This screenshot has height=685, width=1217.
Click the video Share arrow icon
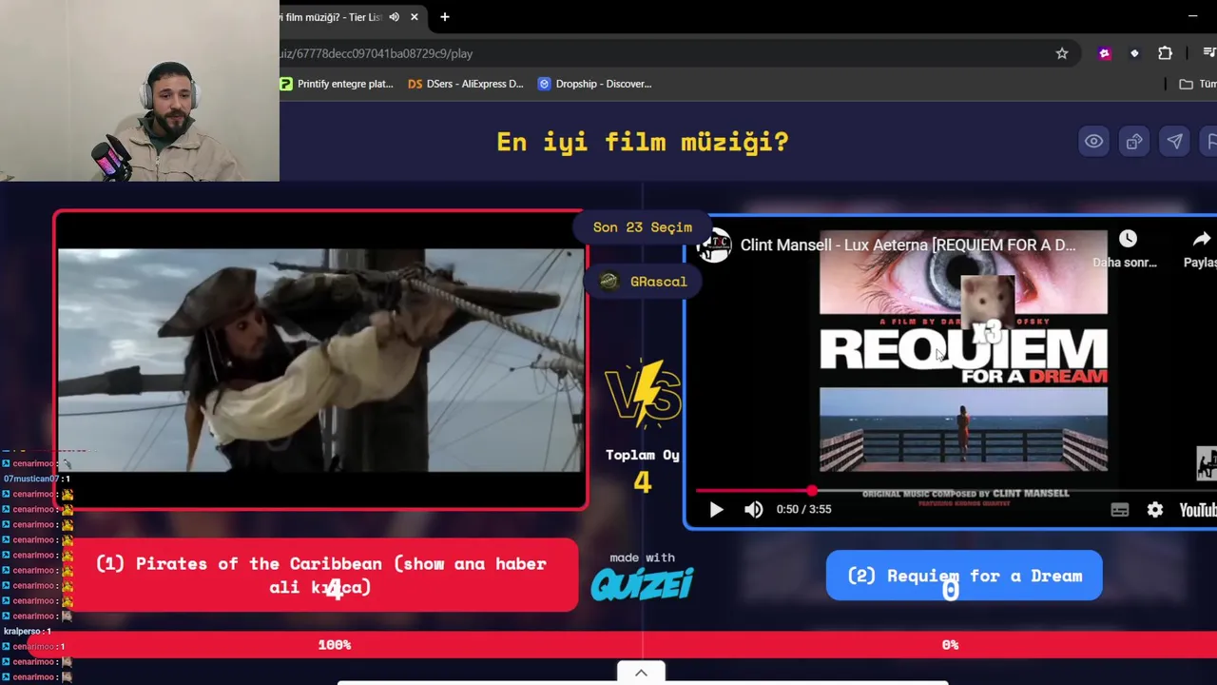tap(1201, 239)
